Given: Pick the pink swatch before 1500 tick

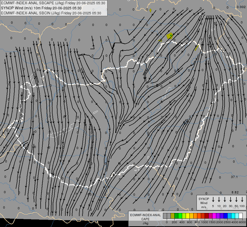Looking at the screenshot, I should 210,216.
